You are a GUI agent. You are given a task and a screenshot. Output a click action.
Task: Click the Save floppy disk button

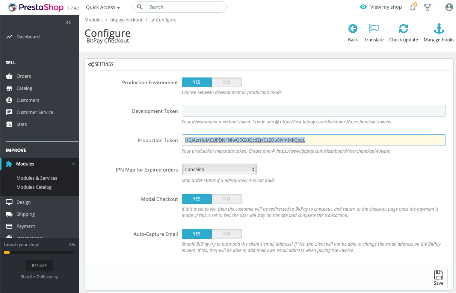click(438, 278)
